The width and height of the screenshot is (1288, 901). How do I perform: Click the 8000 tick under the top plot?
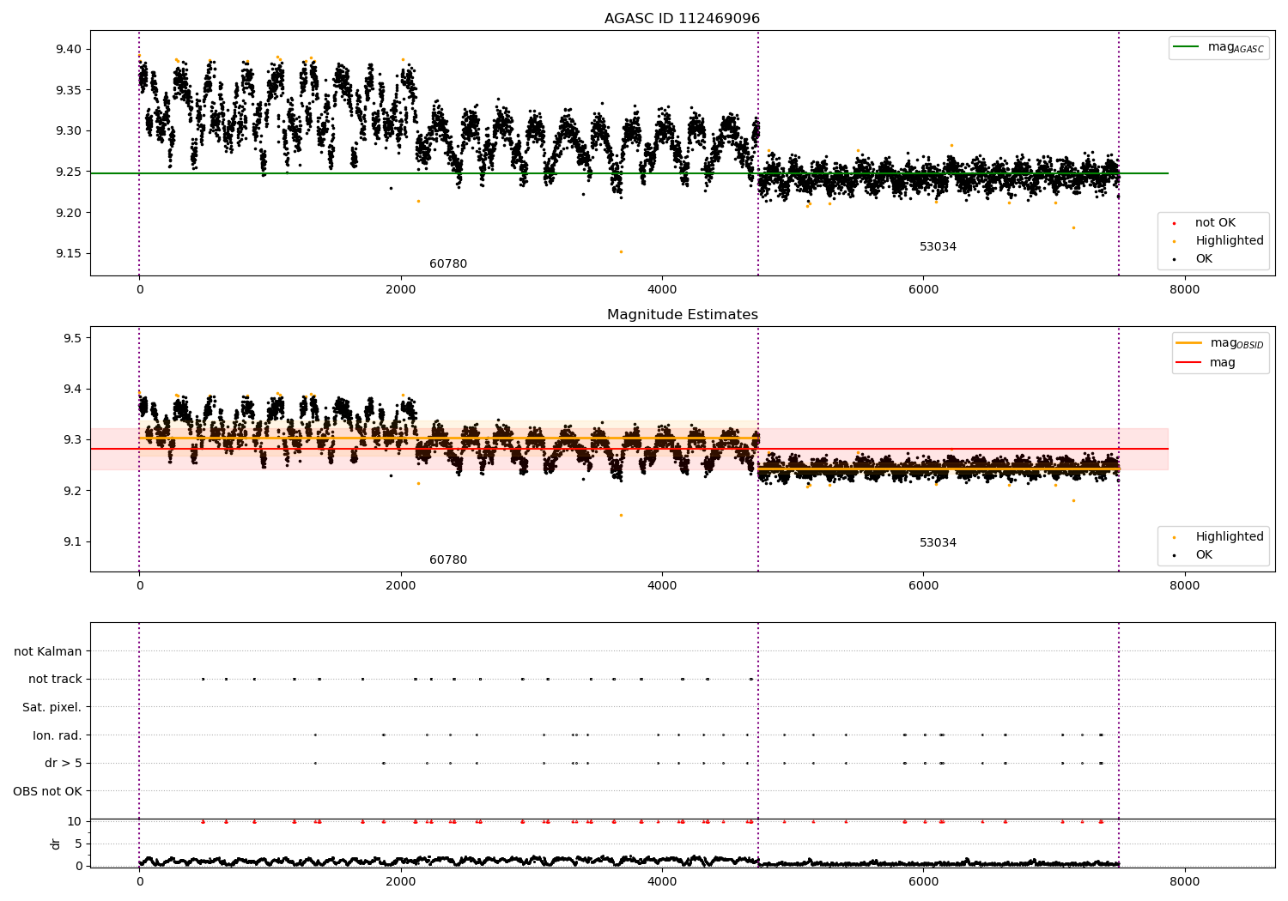pyautogui.click(x=1184, y=290)
